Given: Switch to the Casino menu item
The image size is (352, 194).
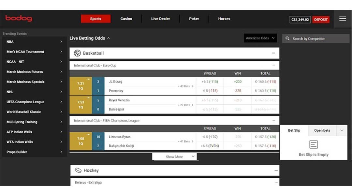Looking at the screenshot, I should [x=126, y=19].
